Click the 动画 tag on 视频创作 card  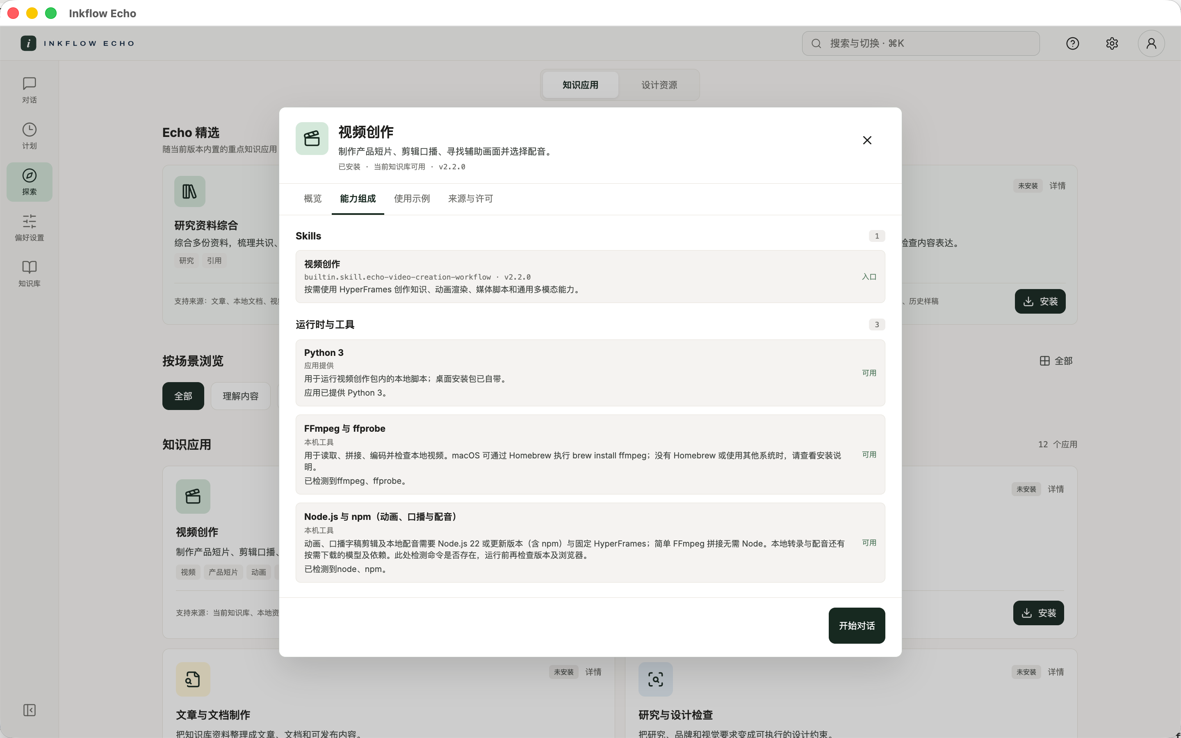pos(258,572)
